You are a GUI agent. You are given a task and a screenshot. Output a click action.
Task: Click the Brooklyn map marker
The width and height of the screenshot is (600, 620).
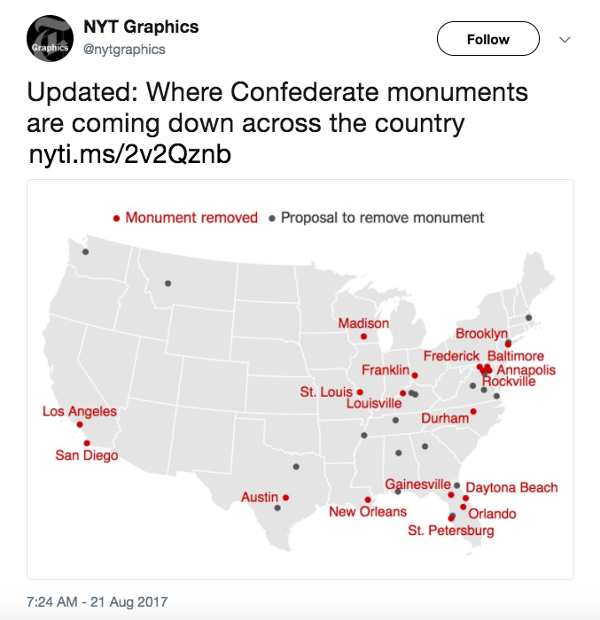coord(508,344)
